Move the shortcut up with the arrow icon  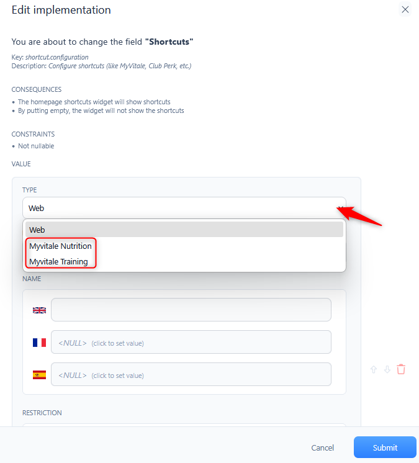tap(374, 369)
